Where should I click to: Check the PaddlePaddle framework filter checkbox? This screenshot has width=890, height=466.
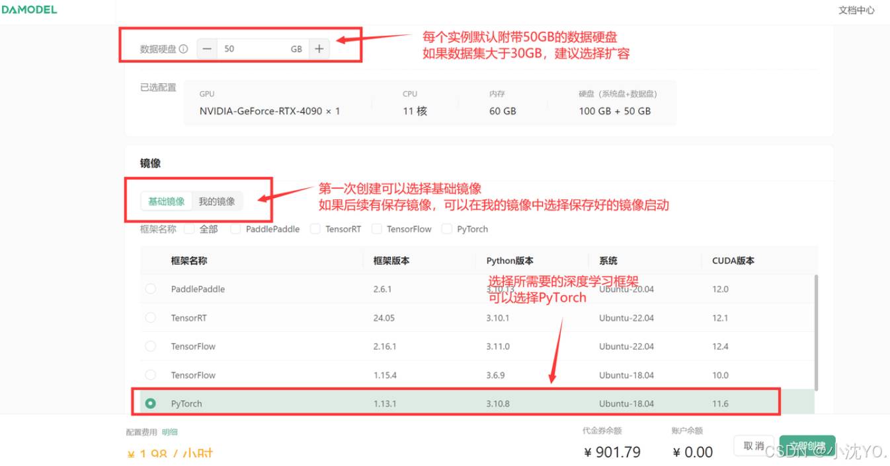(235, 229)
